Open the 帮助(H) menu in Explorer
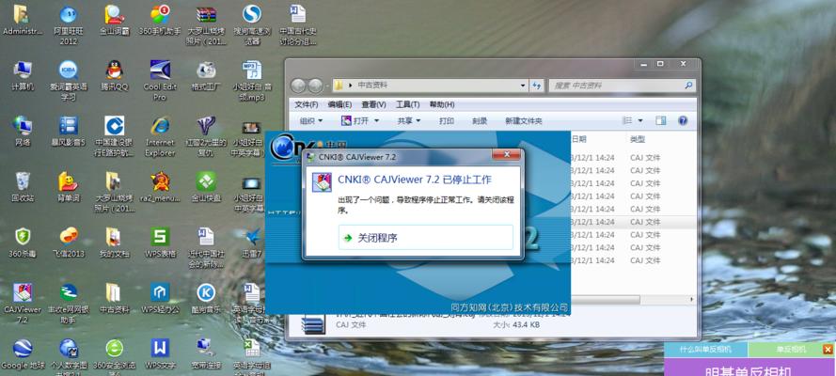The image size is (836, 376). click(442, 104)
